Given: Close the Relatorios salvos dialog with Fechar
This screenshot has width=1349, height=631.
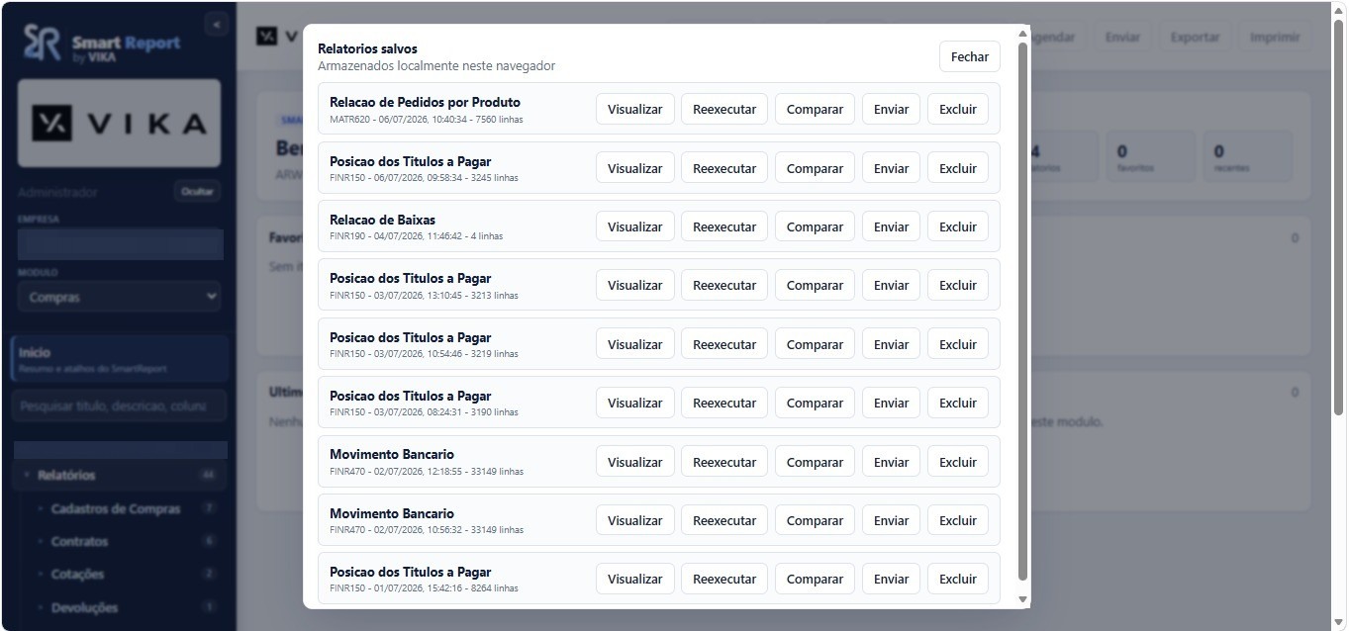Looking at the screenshot, I should point(969,56).
